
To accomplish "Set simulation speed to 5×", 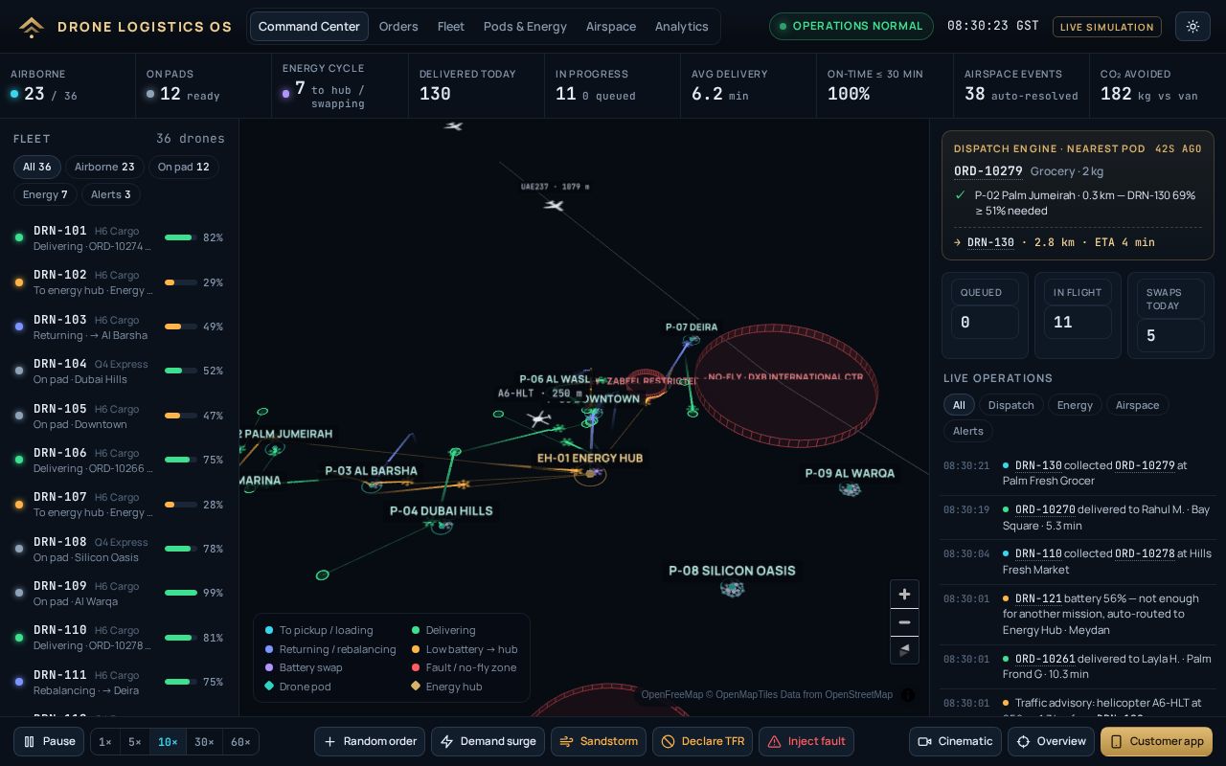I will pyautogui.click(x=135, y=742).
